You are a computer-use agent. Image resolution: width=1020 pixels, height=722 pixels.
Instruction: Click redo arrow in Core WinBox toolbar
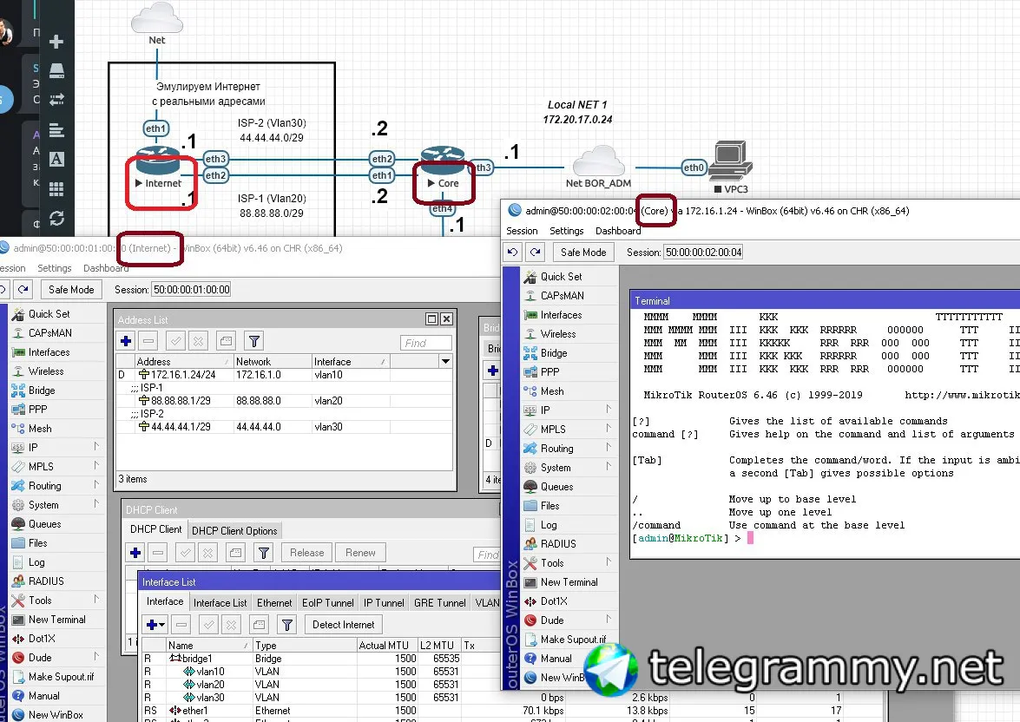[536, 253]
